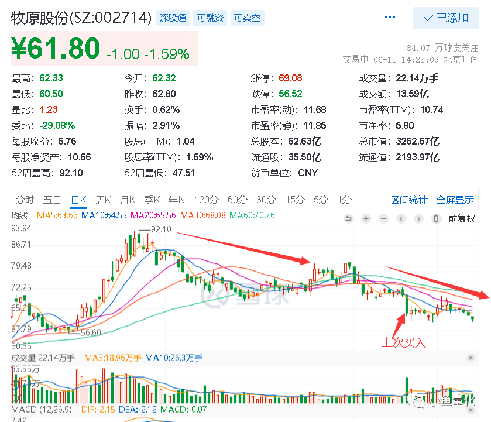Screen dimensions: 491x422
Task: Shift chart left with chevron icon
Action: pyautogui.click(x=401, y=218)
